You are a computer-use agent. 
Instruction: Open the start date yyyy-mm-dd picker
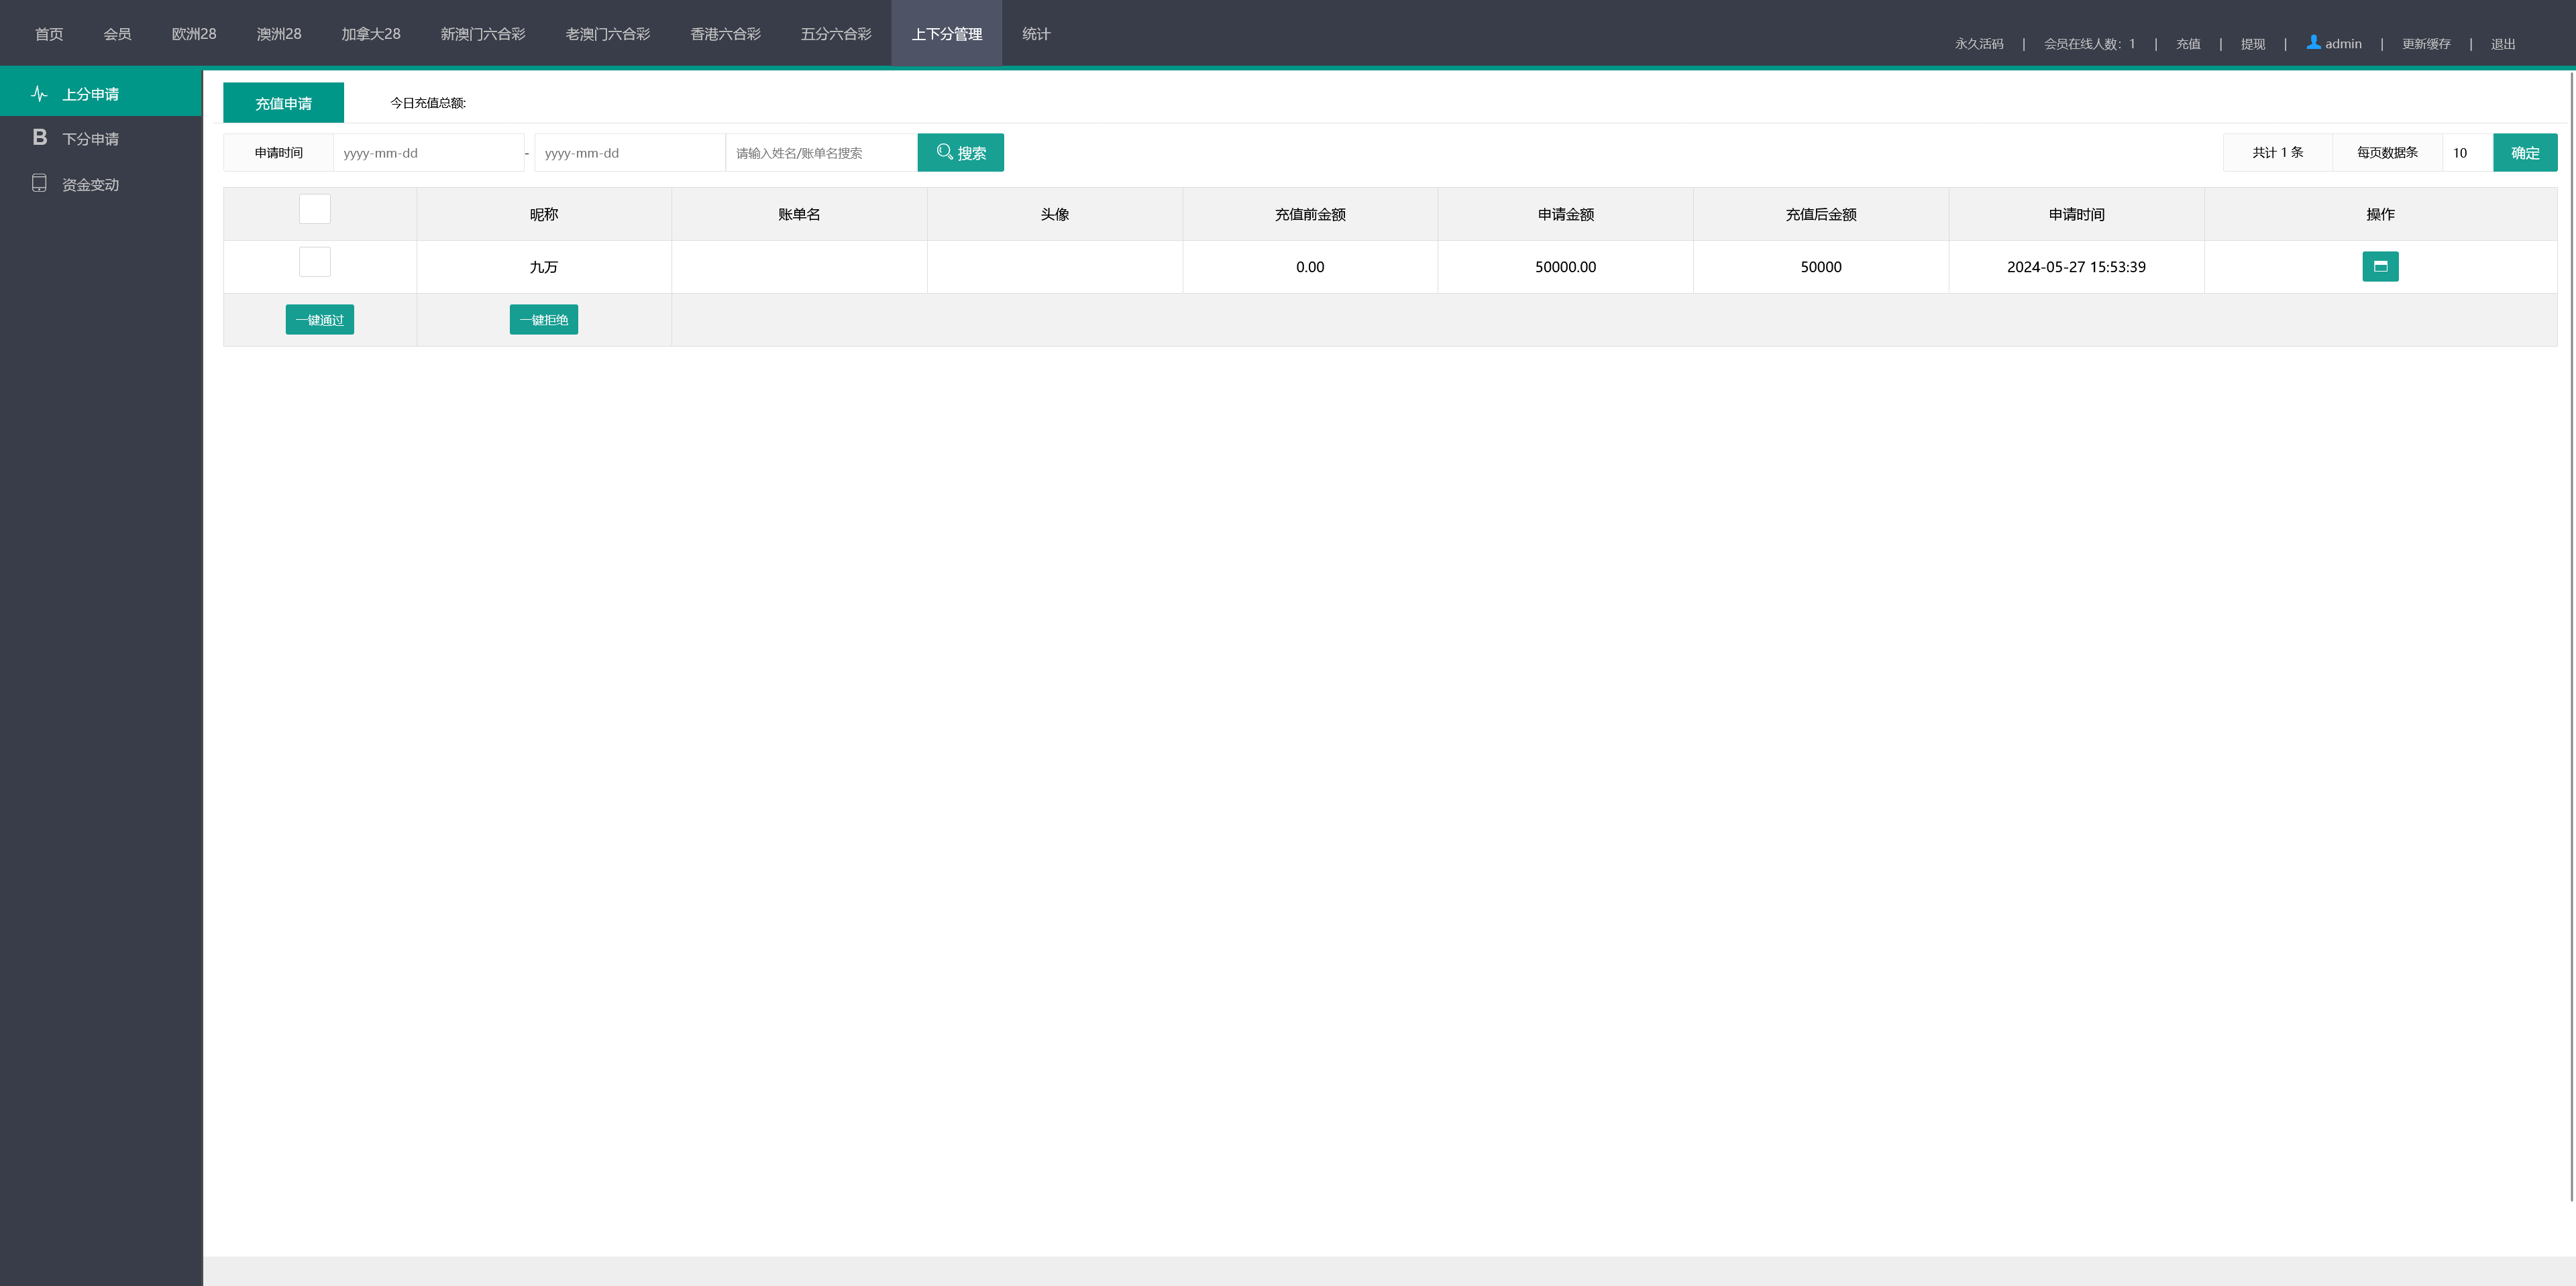tap(428, 153)
